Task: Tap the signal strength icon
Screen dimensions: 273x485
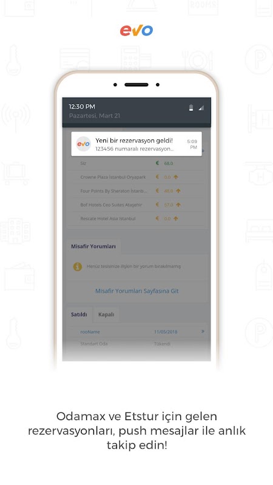Action: click(201, 108)
